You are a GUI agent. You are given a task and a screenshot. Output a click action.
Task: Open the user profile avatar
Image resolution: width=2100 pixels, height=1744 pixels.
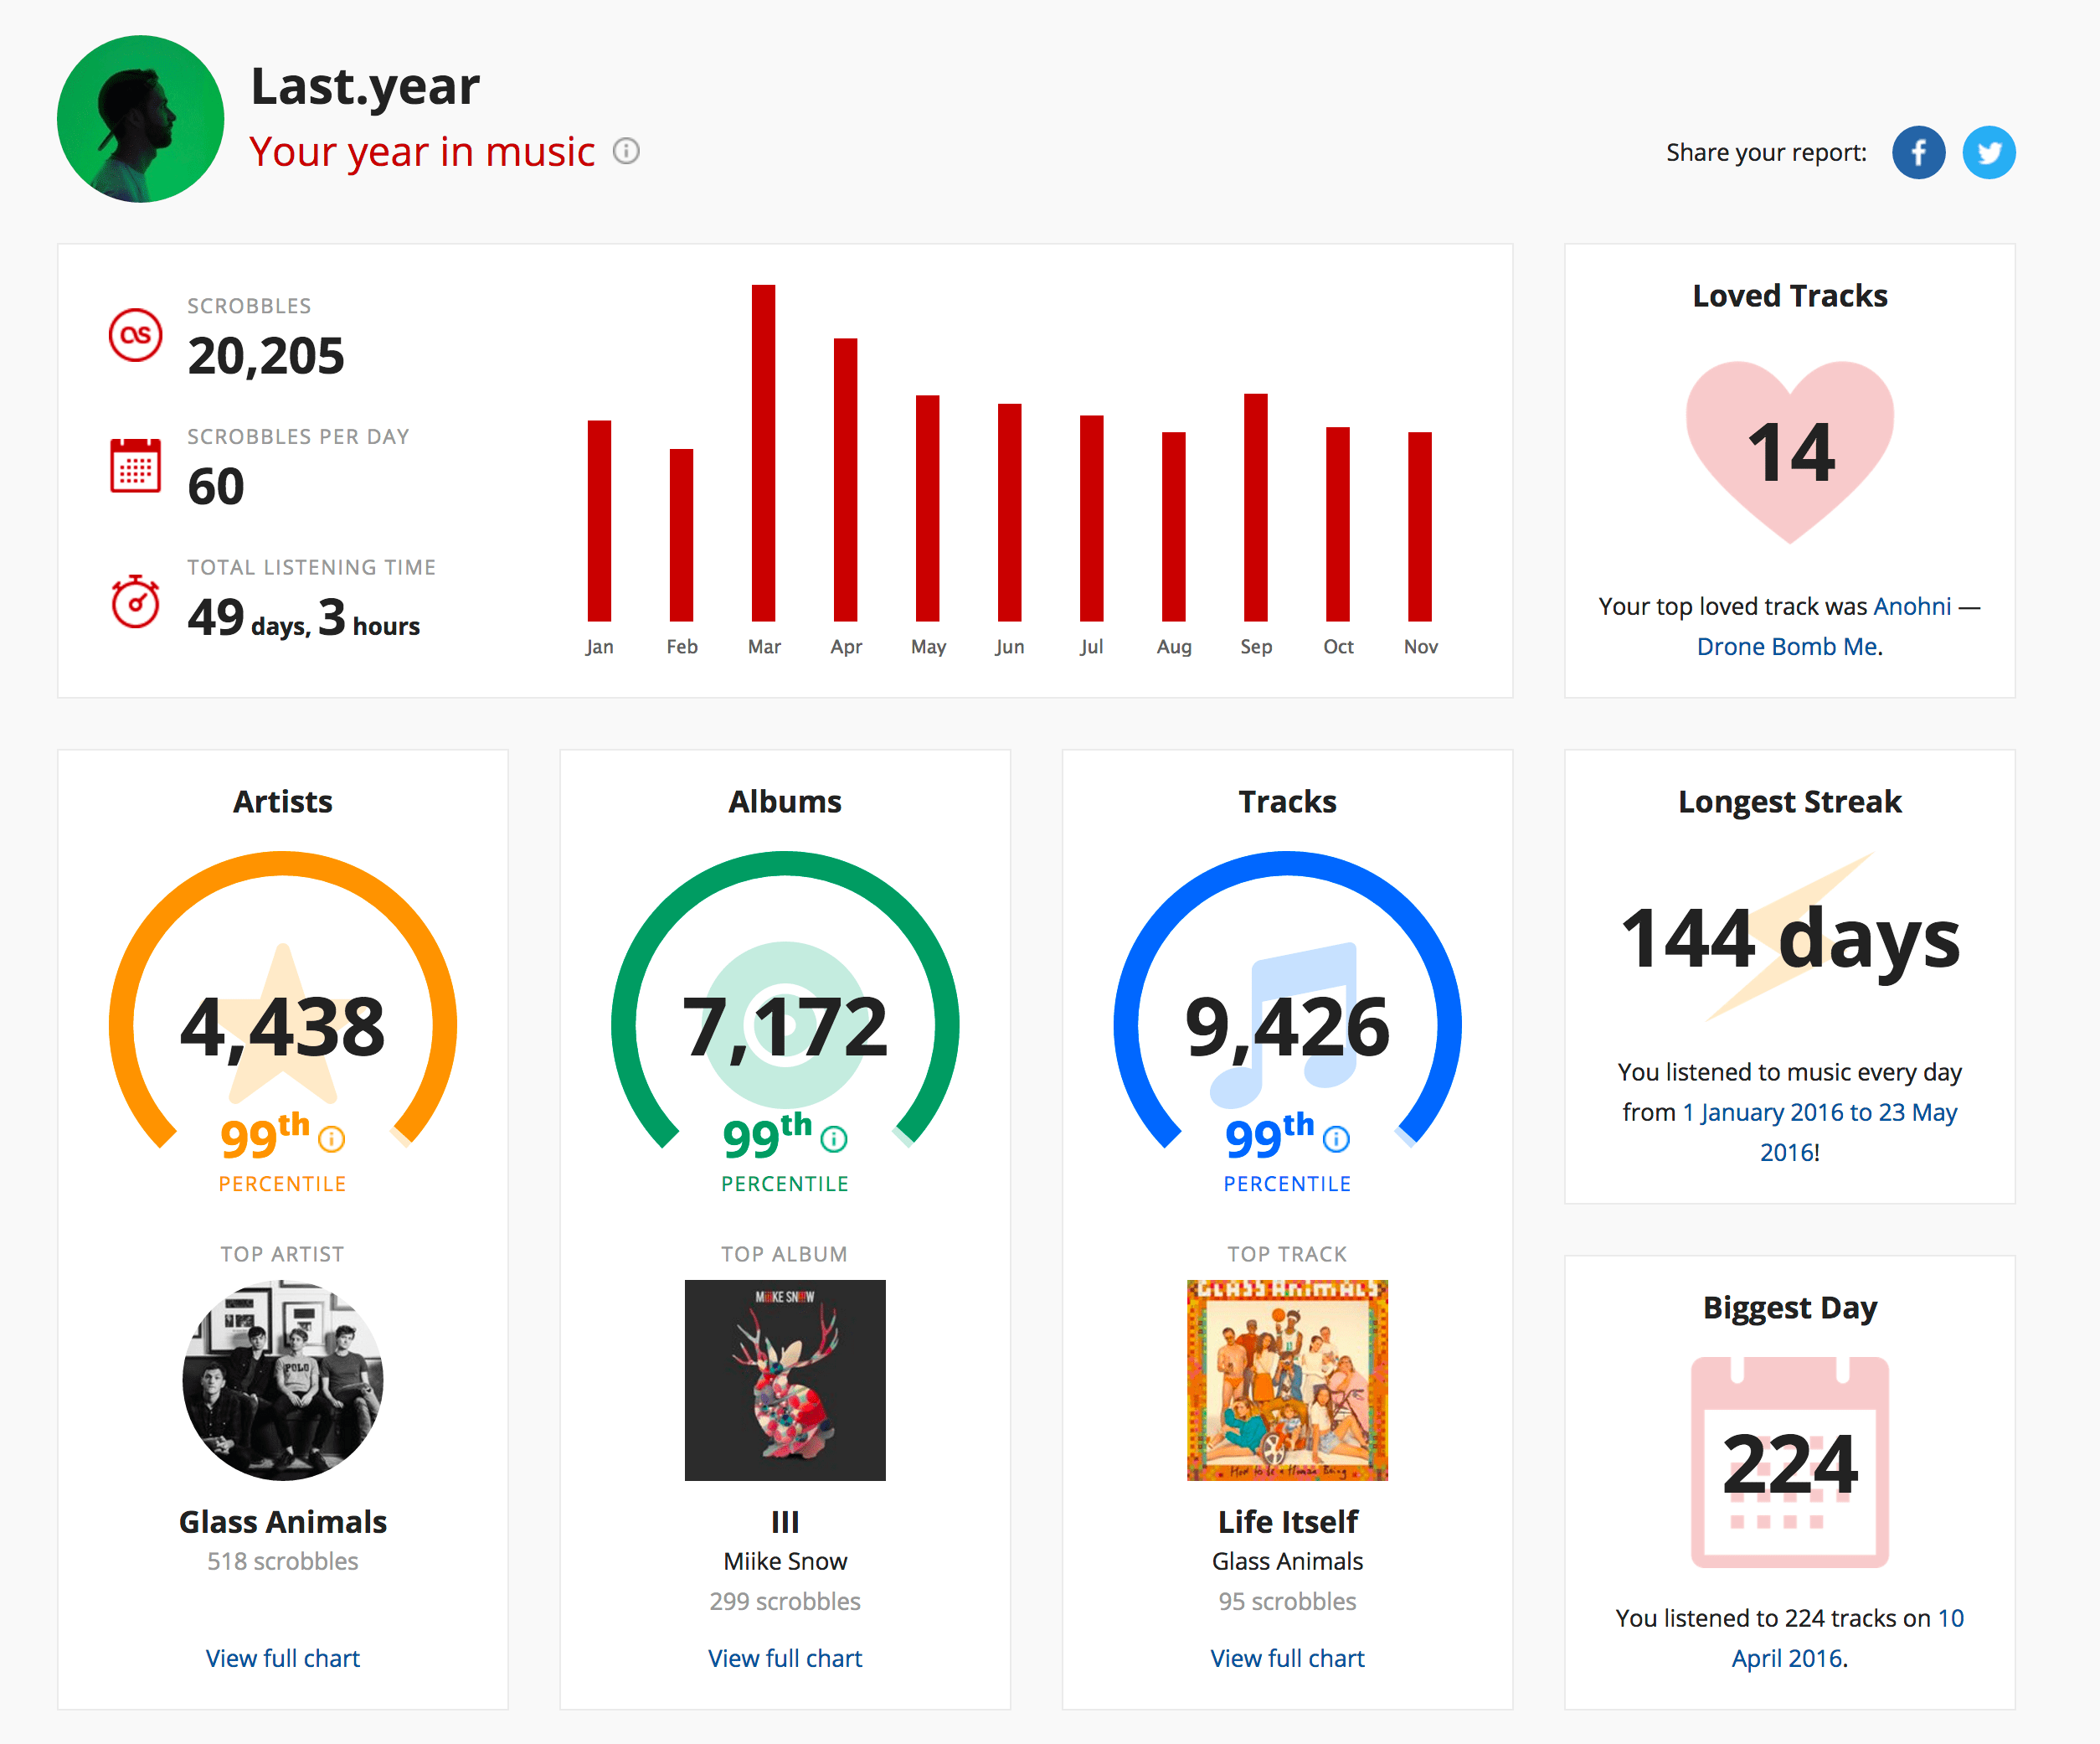pos(140,119)
